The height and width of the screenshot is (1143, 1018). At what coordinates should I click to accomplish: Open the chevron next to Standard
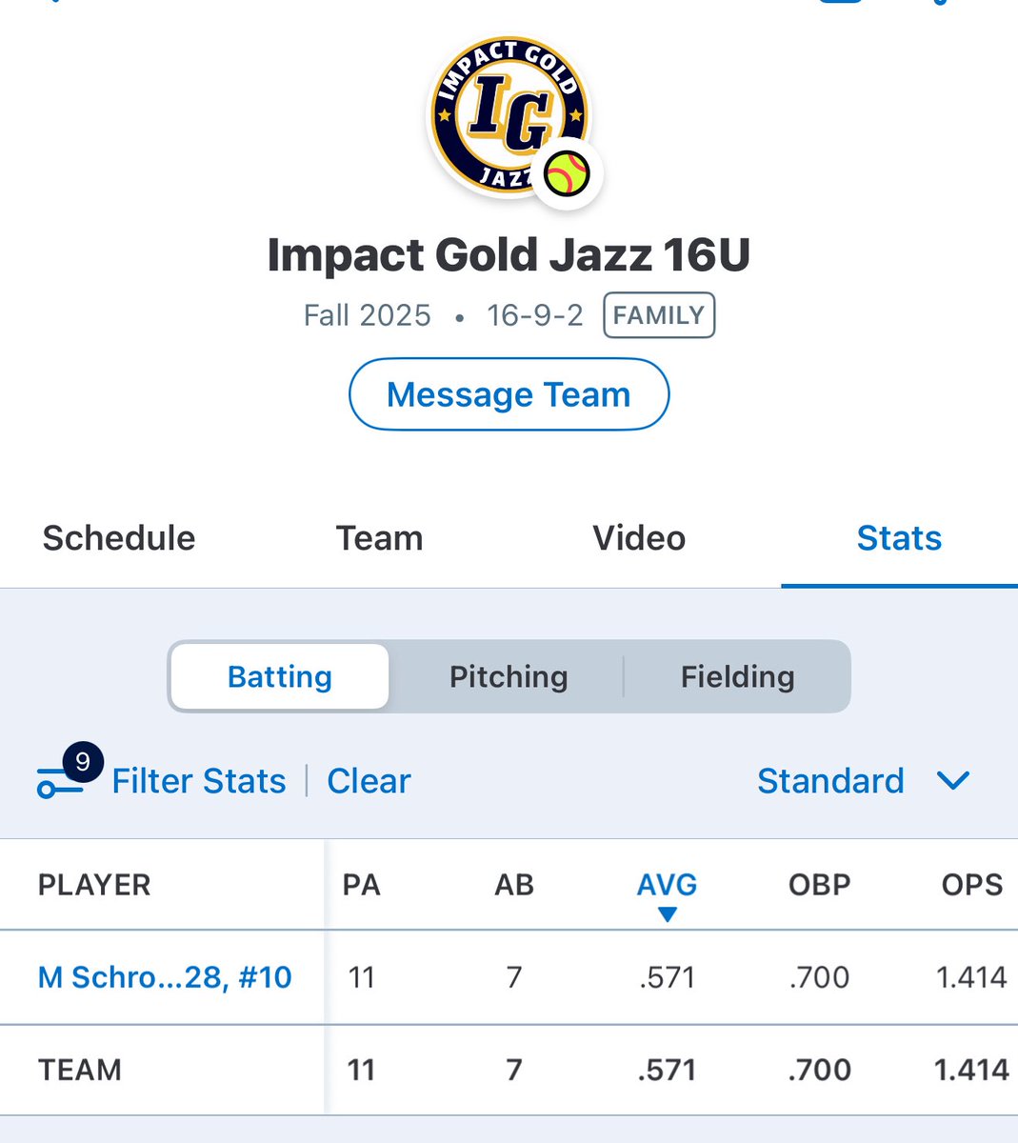953,781
